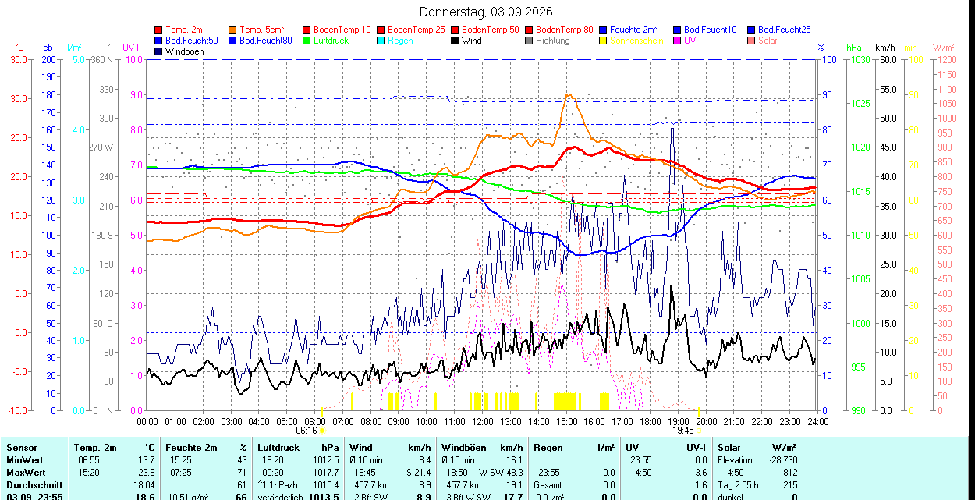The width and height of the screenshot is (975, 500).
Task: Select the green Luftdruck legend square
Action: pyautogui.click(x=307, y=41)
